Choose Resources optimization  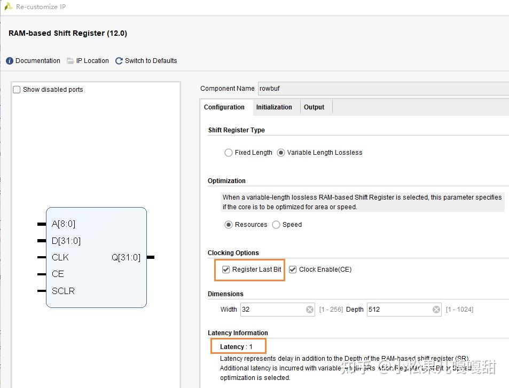(x=229, y=225)
